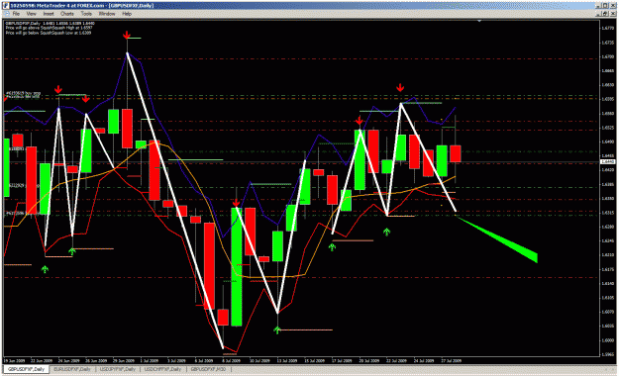619x376 pixels.
Task: Minimize the inner chart window
Action: click(x=599, y=14)
